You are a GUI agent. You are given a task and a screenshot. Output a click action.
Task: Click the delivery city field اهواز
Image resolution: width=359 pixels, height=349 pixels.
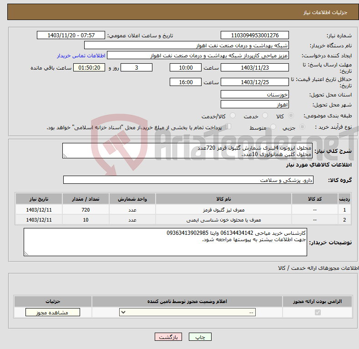pyautogui.click(x=255, y=104)
